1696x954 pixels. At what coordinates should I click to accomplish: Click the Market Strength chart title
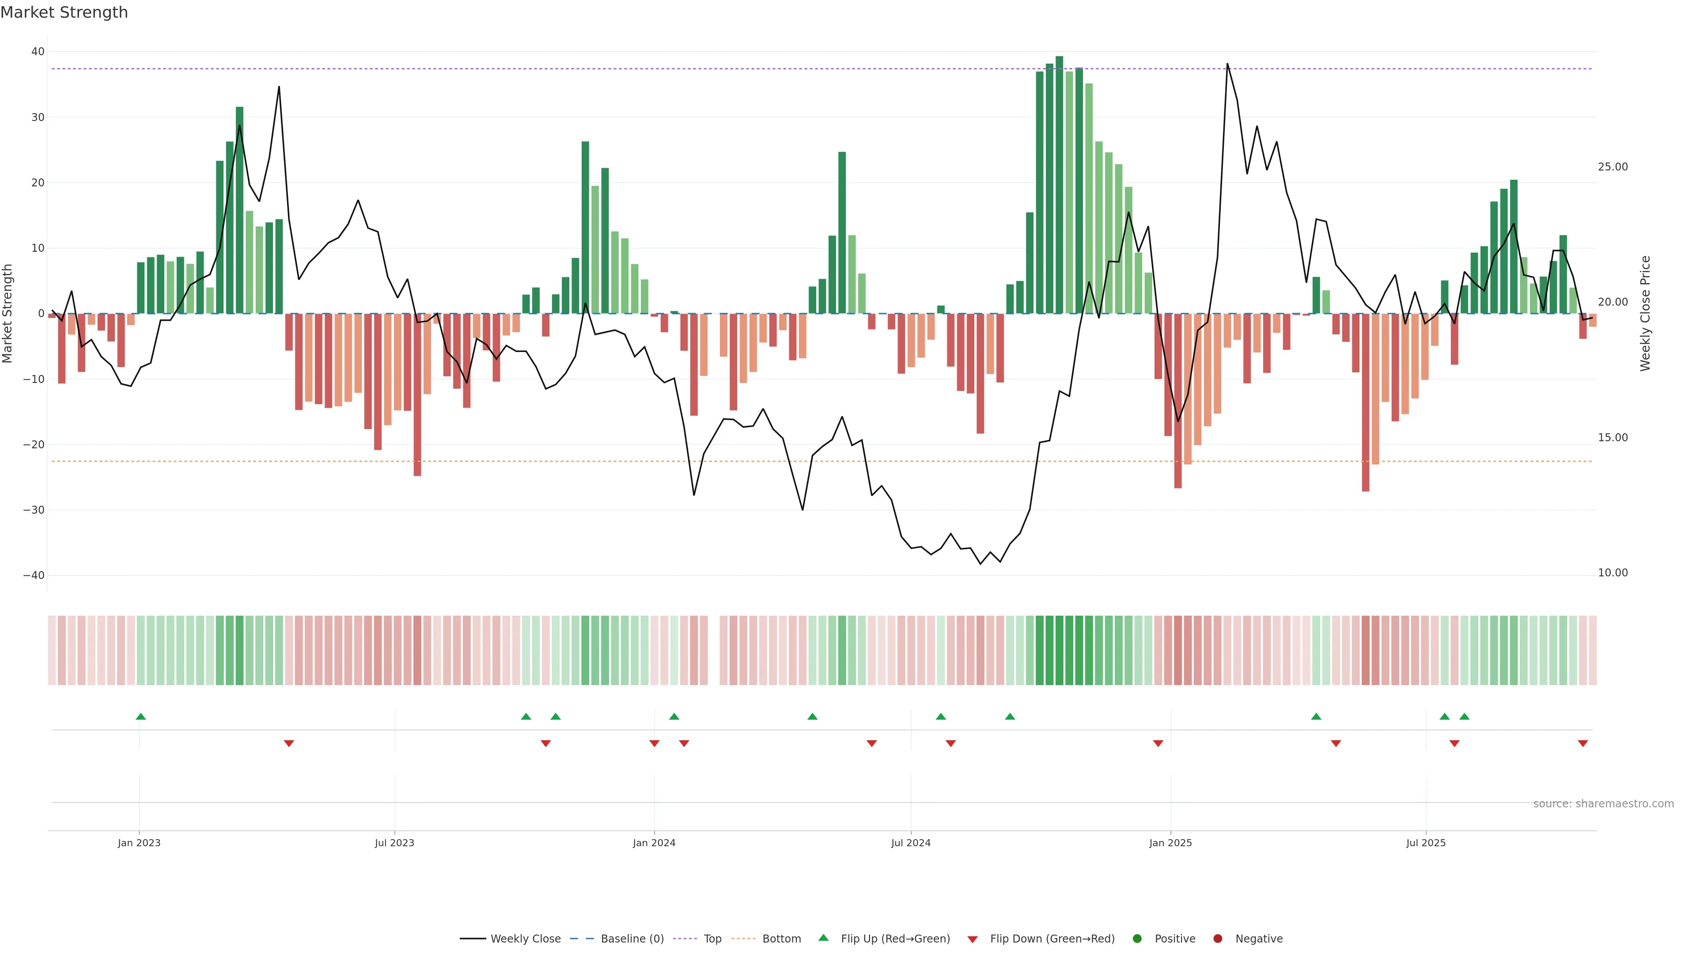tap(64, 12)
